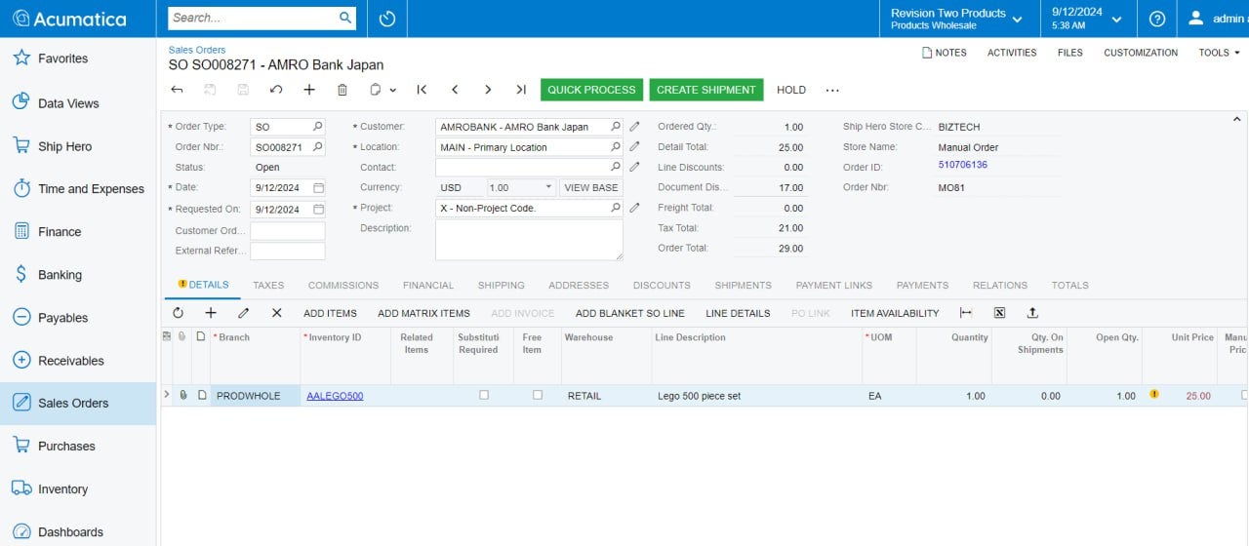Open more actions ellipsis menu

coord(832,90)
